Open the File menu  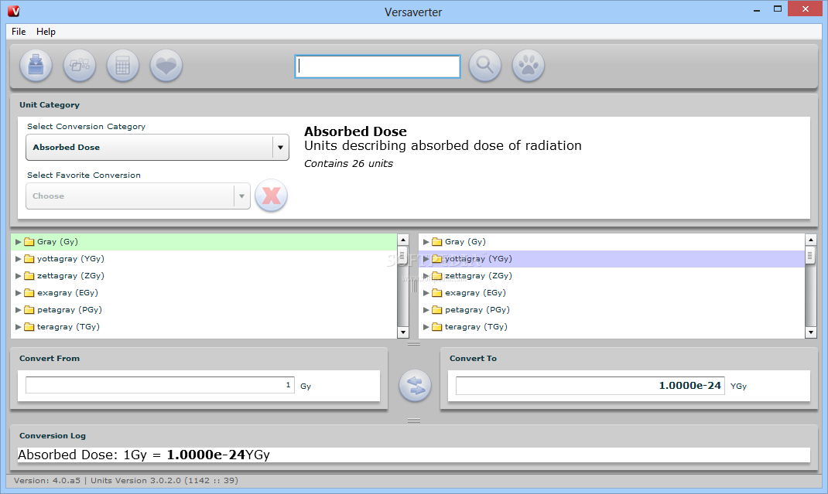tap(19, 32)
